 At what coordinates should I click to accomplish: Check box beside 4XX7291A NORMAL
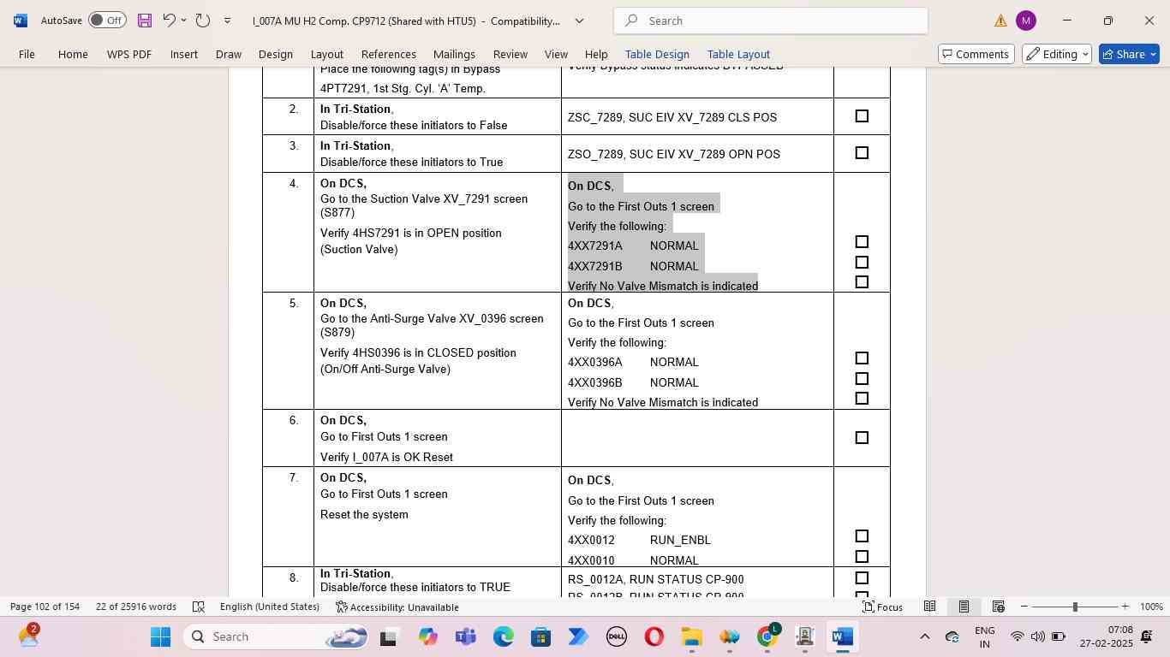point(862,242)
